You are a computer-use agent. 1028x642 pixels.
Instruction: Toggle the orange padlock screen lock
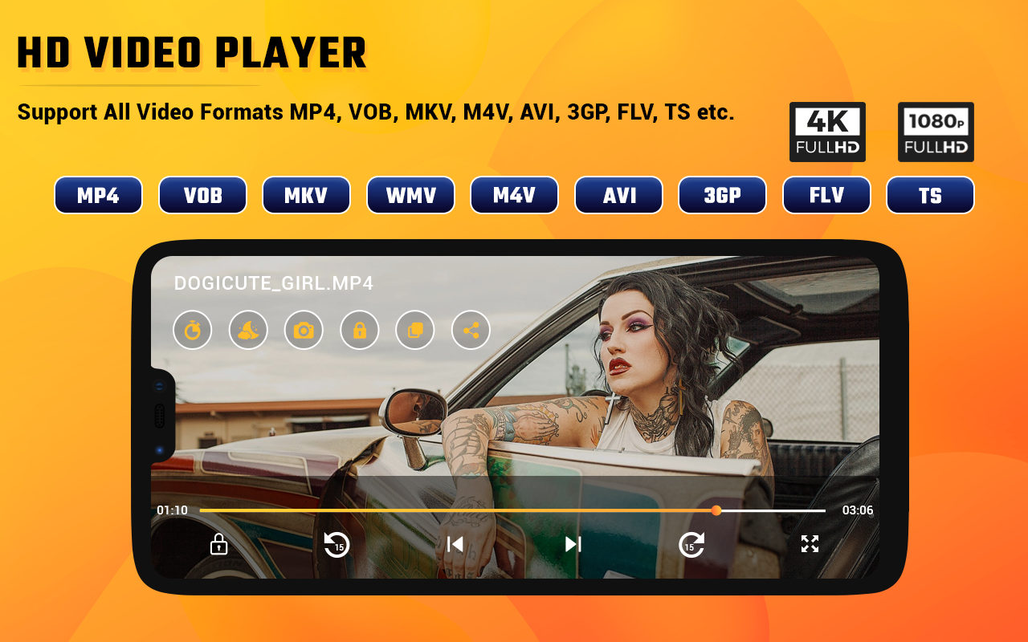pos(359,330)
